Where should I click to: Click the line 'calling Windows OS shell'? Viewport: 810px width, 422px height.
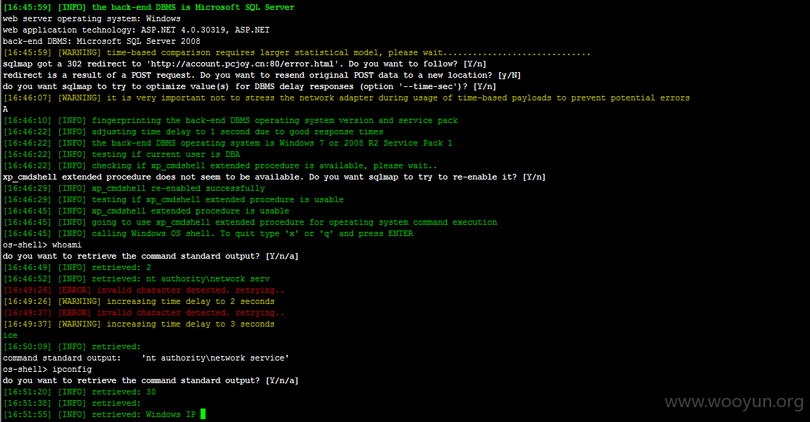[x=208, y=234]
